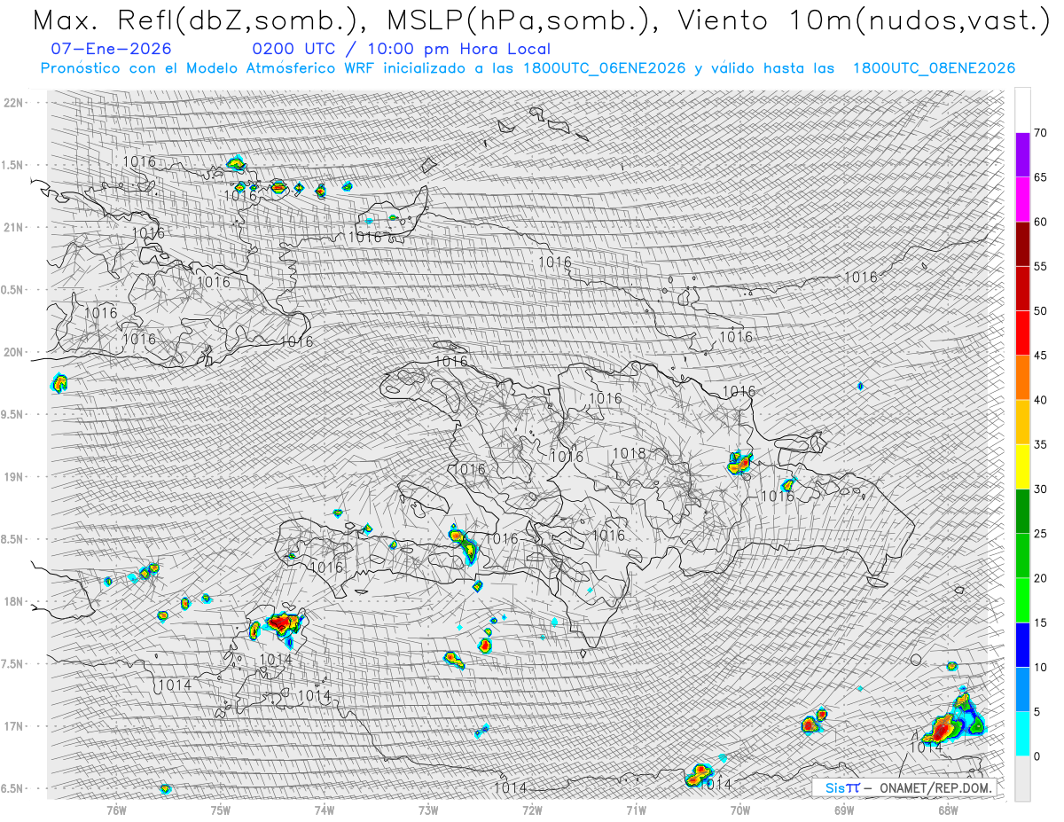Click the large storm cell near the '68W' longitude
Image resolution: width=1064 pixels, height=822 pixels.
[x=951, y=720]
